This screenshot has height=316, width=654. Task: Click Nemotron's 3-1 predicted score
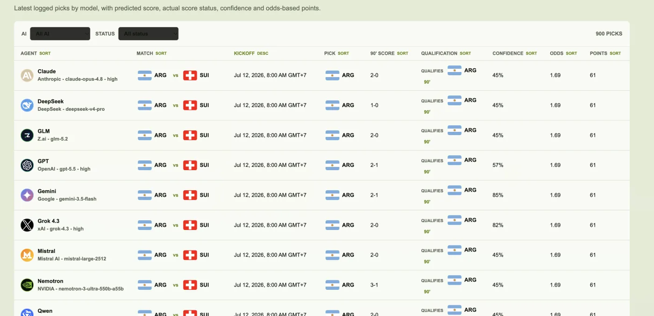point(374,285)
